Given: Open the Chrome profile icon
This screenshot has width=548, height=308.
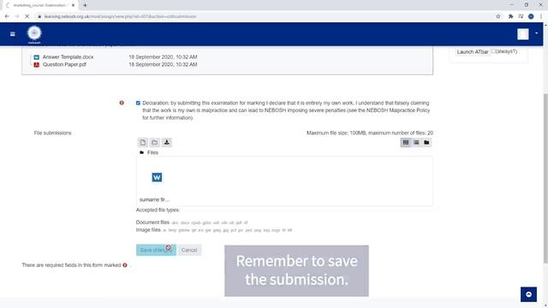Looking at the screenshot, I should click(531, 16).
